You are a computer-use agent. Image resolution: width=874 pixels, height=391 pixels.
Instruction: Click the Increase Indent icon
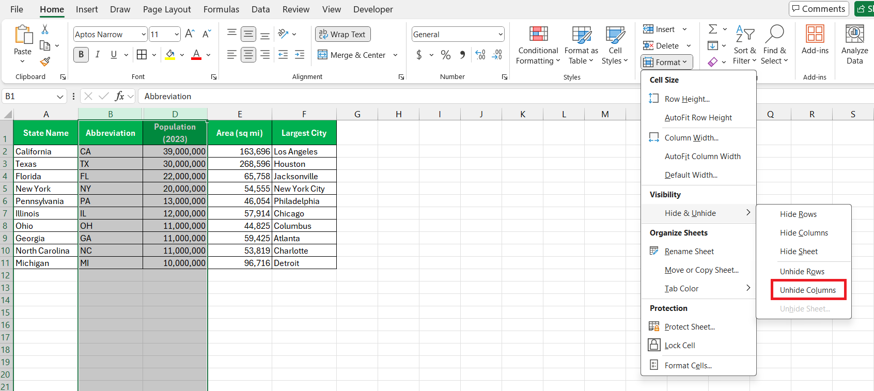pyautogui.click(x=300, y=55)
